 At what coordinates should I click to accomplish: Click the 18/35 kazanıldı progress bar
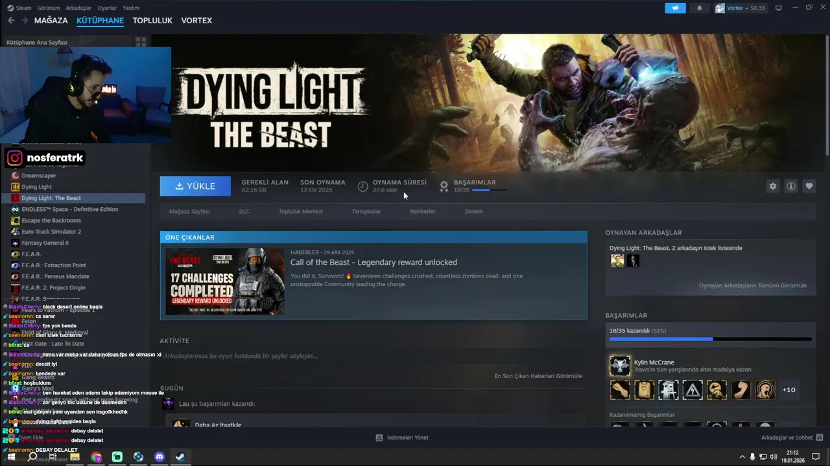point(710,339)
